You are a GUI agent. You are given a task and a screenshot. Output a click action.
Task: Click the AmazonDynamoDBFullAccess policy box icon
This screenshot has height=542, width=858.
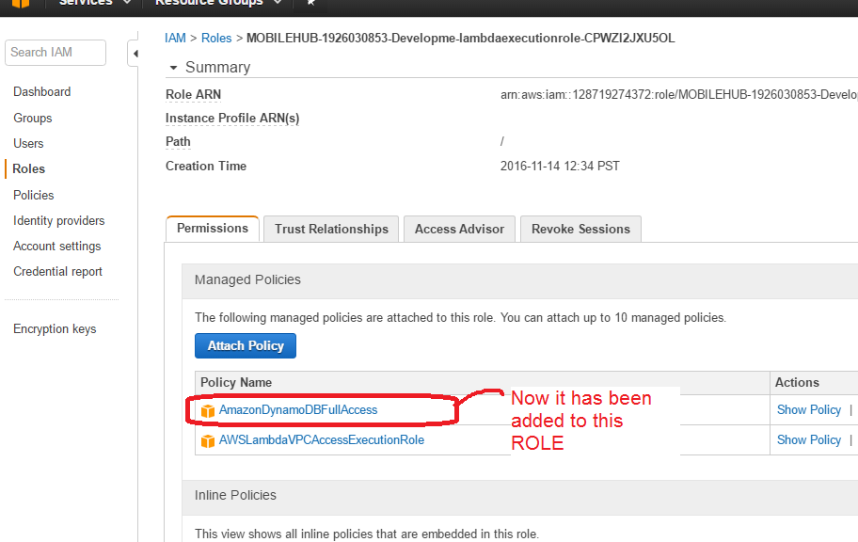pyautogui.click(x=208, y=411)
